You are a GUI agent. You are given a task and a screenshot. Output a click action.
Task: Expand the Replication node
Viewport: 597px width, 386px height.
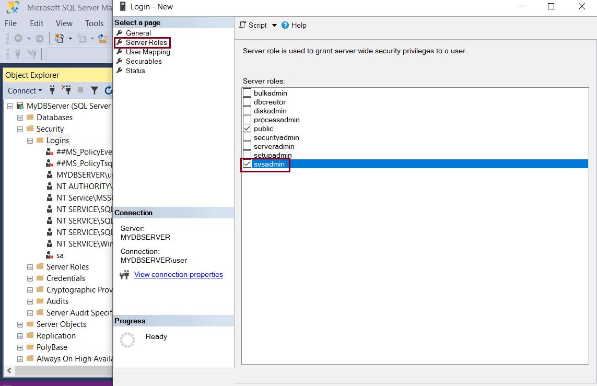pos(19,335)
